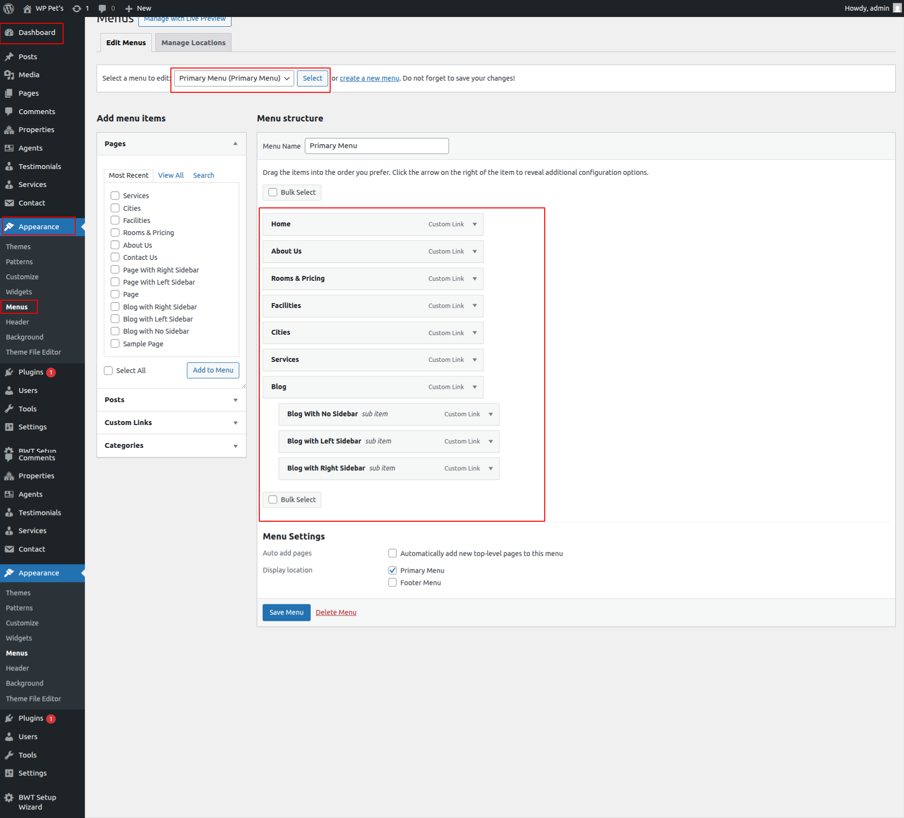This screenshot has width=904, height=818.
Task: Expand the Home menu item options arrow
Action: pyautogui.click(x=474, y=224)
